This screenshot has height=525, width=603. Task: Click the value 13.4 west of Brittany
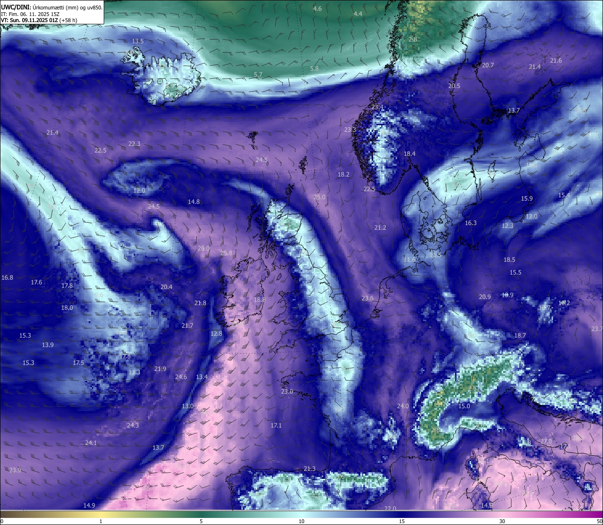[x=202, y=377]
